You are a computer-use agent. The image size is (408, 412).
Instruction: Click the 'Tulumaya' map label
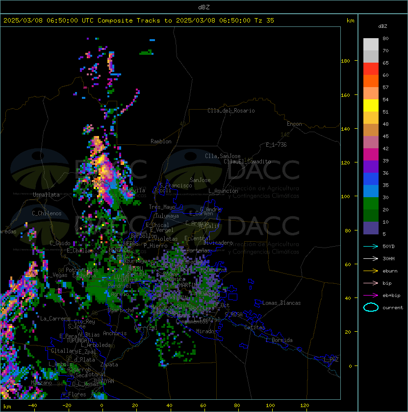167,216
